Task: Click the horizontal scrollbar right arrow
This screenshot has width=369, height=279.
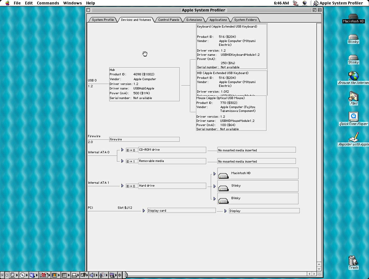Action: pyautogui.click(x=314, y=274)
